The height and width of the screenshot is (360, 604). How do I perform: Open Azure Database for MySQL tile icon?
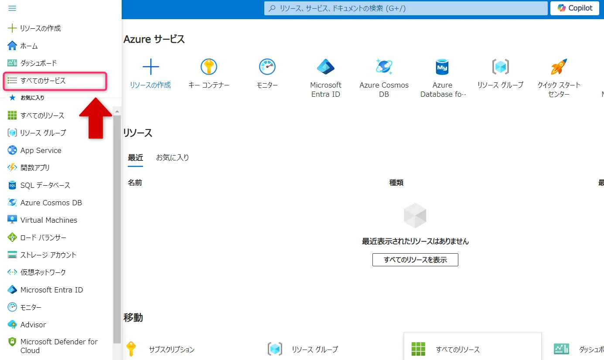click(x=442, y=67)
